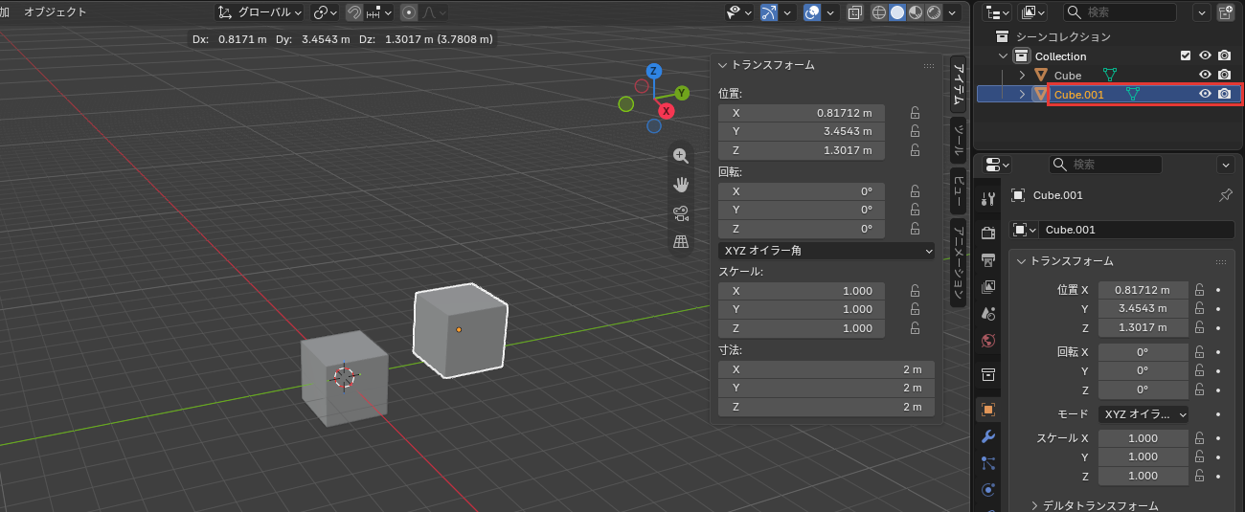This screenshot has height=512, width=1245.
Task: Click the properties editor 検索 search field
Action: 1105,165
